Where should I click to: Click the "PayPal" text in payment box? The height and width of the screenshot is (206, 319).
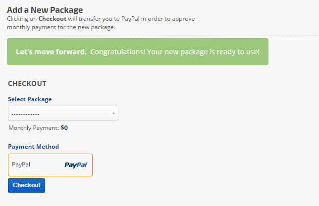pos(21,165)
